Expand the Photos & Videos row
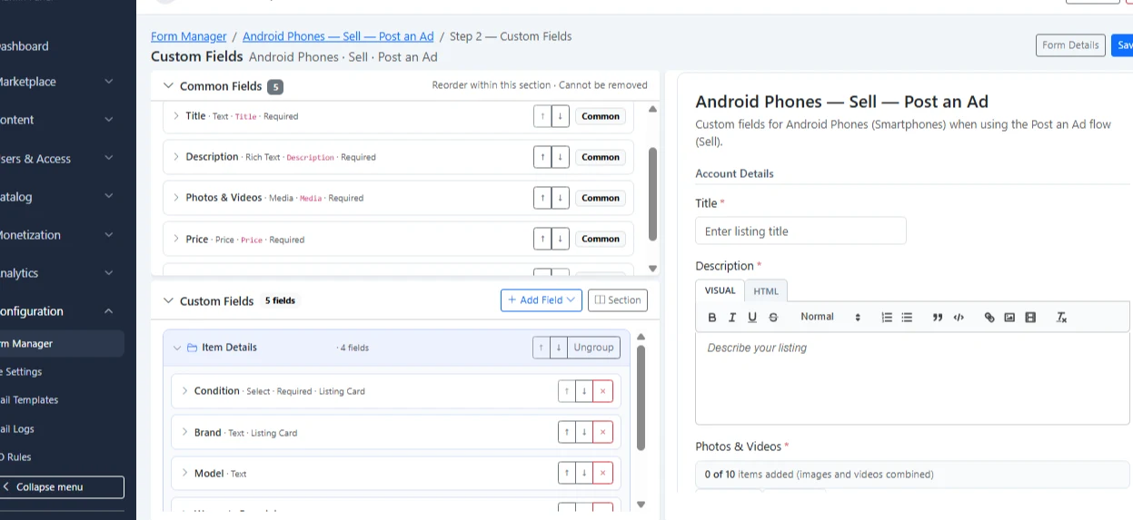Viewport: 1133px width, 520px height. coord(176,198)
